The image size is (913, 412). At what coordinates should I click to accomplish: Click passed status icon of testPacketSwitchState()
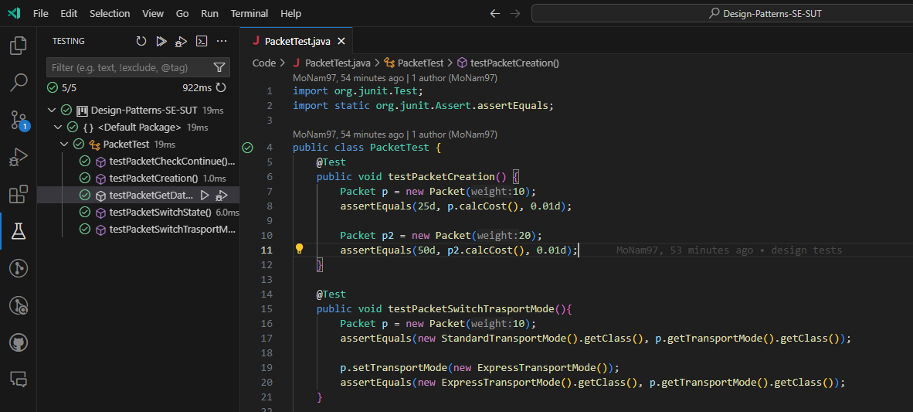click(x=85, y=212)
